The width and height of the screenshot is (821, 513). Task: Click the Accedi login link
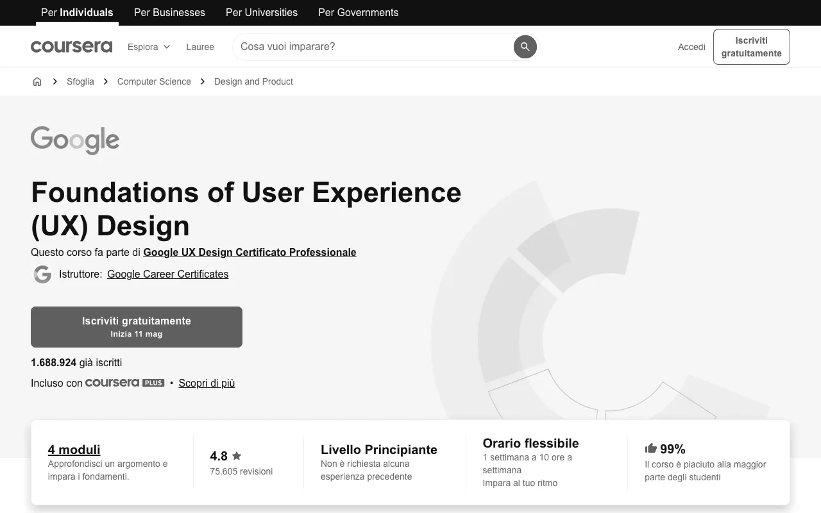tap(691, 47)
